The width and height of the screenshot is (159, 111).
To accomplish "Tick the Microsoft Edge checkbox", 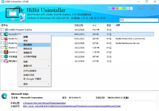I will [x=2, y=34].
